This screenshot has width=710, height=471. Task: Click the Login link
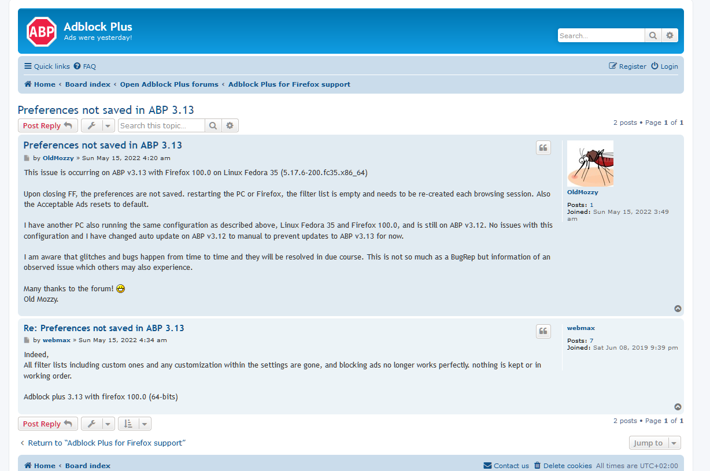click(x=664, y=66)
